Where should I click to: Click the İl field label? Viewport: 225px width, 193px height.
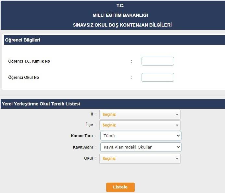tap(92, 115)
